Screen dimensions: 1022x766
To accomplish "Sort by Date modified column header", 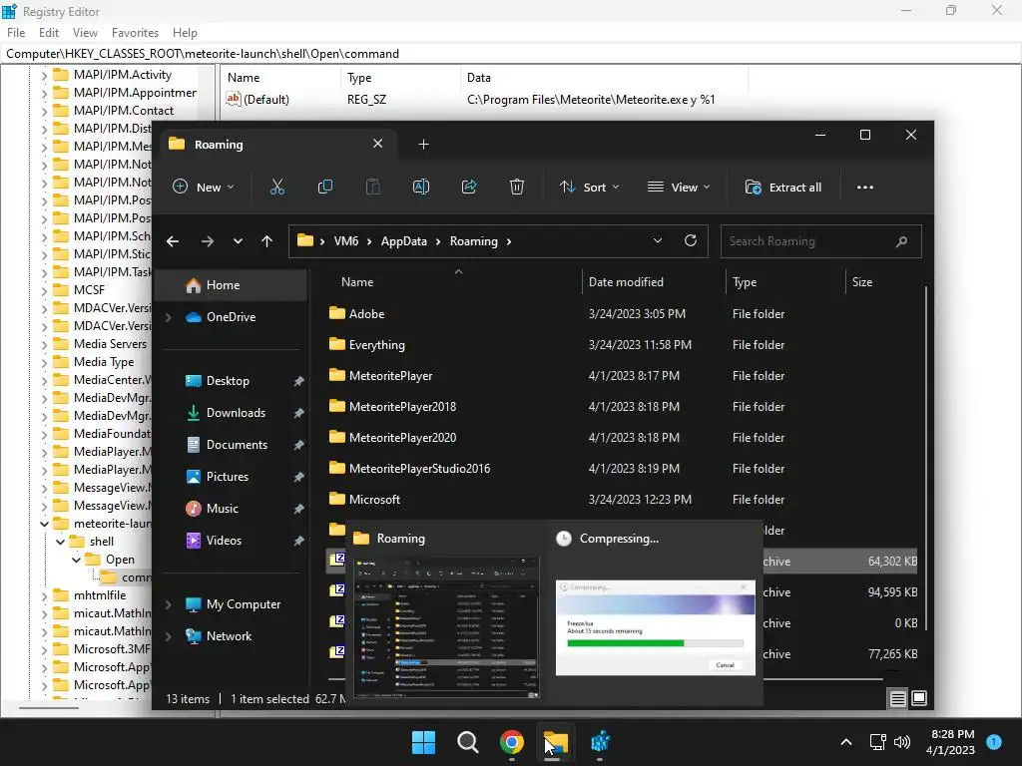I will (x=626, y=282).
